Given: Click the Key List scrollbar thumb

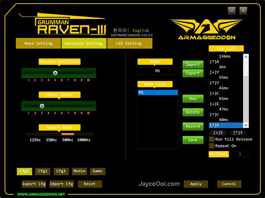Looking at the screenshot, I should [246, 99].
